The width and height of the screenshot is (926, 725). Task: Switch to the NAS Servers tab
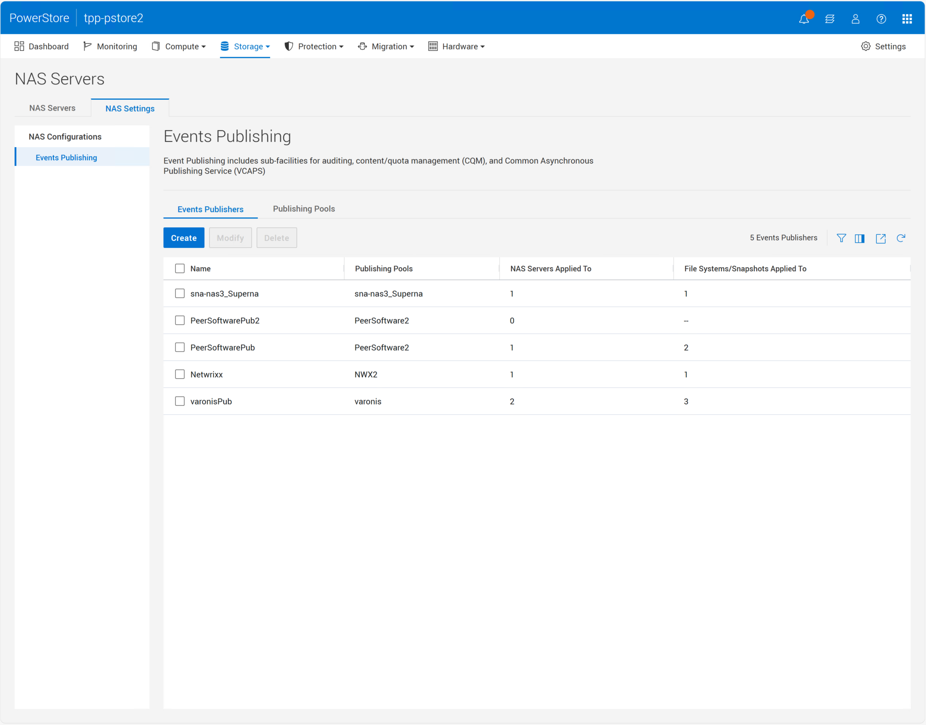point(52,108)
